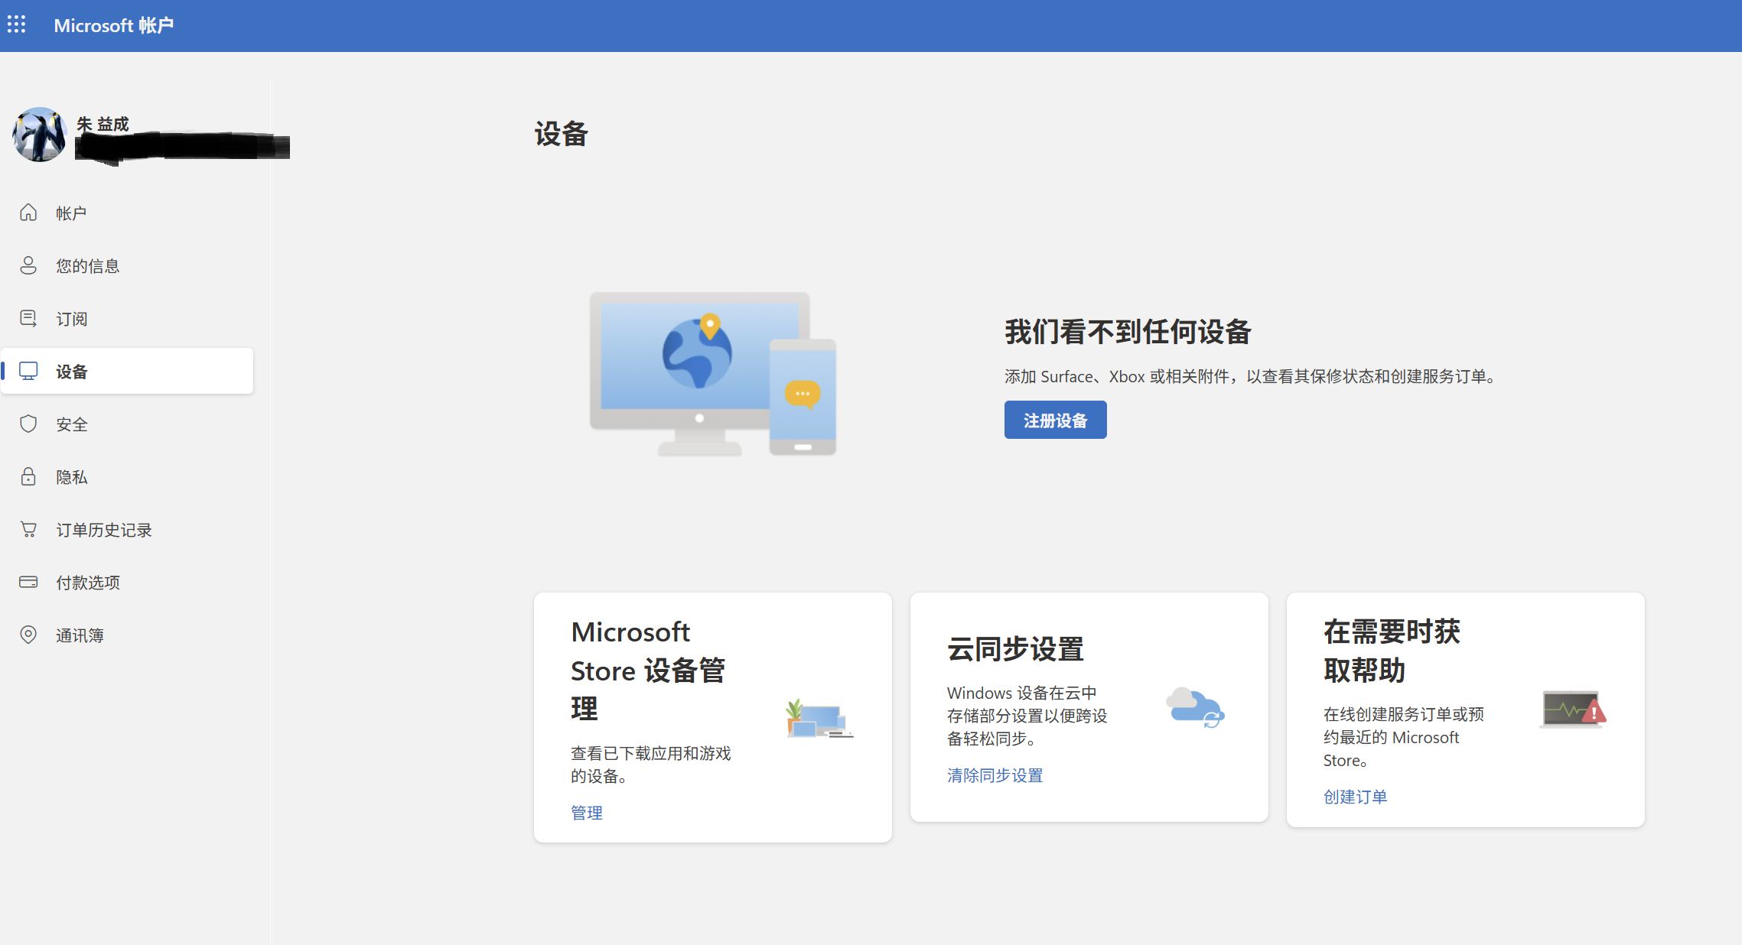This screenshot has height=945, width=1742.
Task: Open the 订阅 sidebar item
Action: click(127, 318)
